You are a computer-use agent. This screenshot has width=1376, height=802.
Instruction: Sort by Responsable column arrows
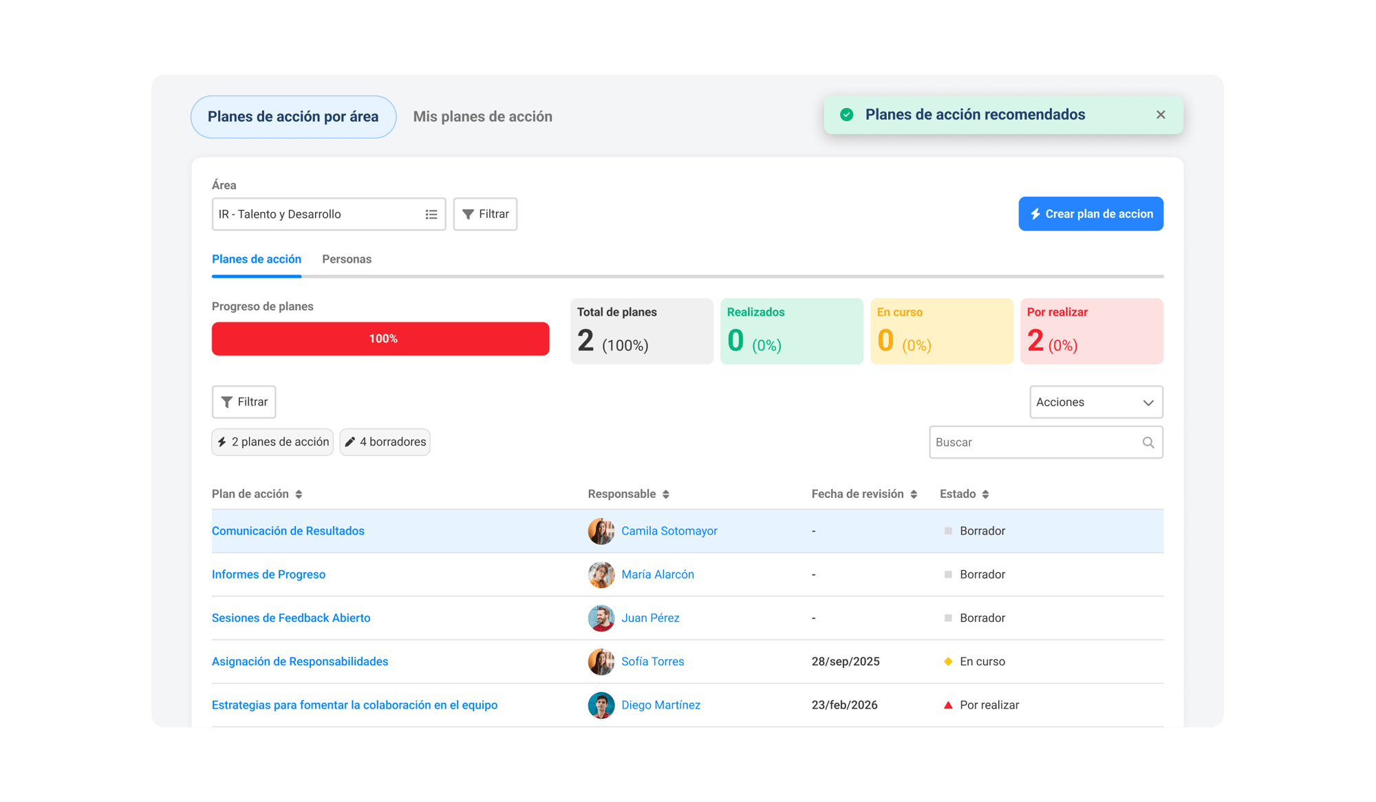coord(665,495)
